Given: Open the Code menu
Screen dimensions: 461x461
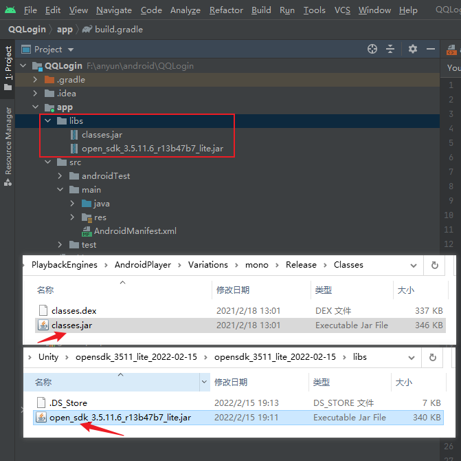Looking at the screenshot, I should click(x=151, y=10).
